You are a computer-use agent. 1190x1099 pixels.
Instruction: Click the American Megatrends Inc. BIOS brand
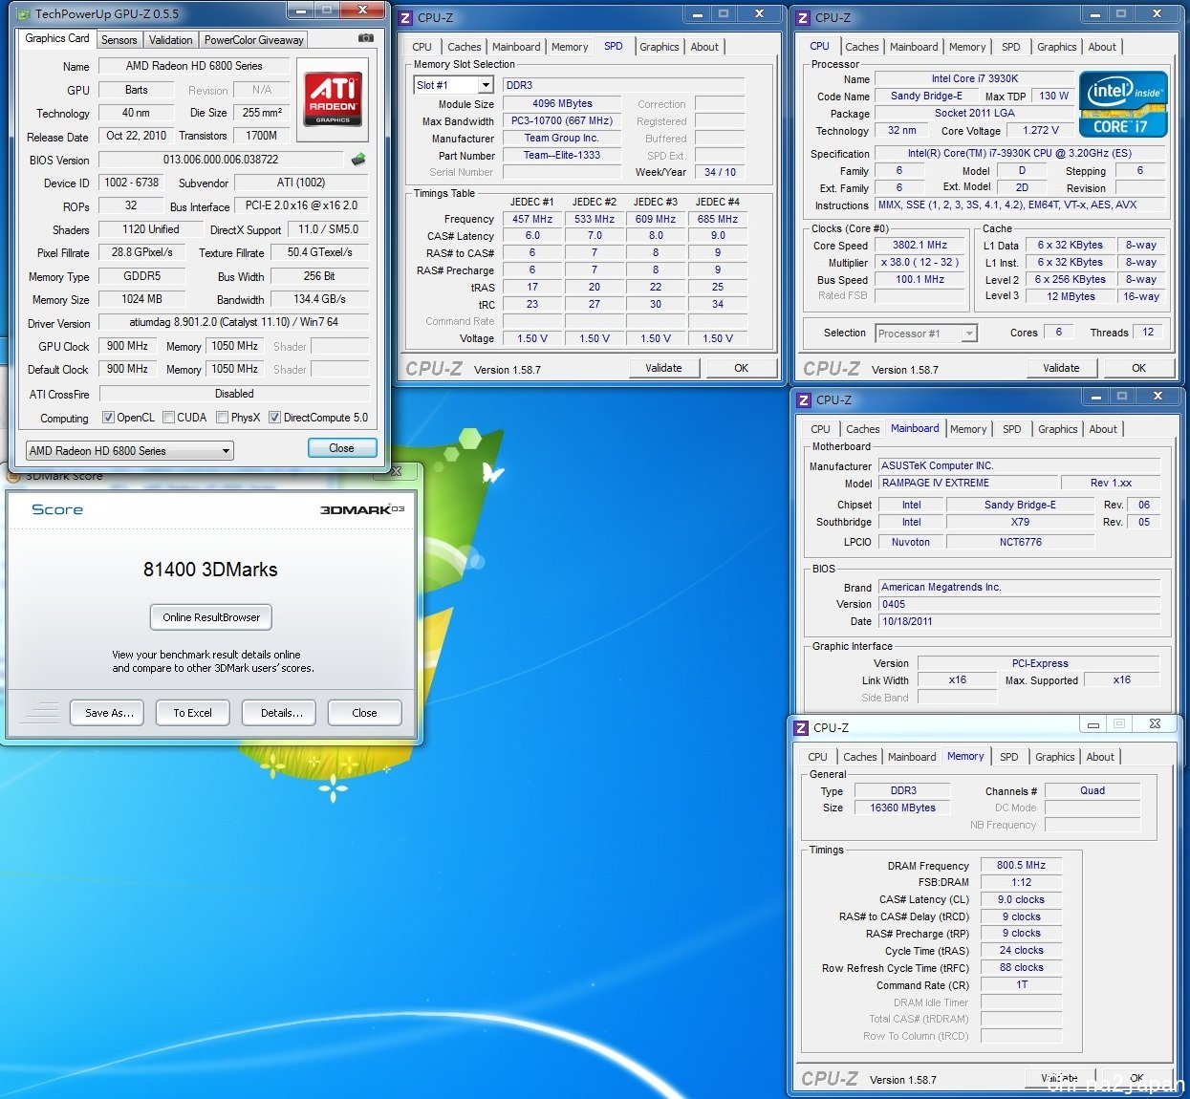pos(1019,588)
